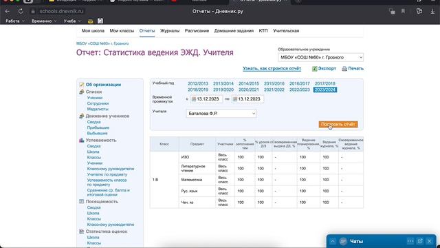Open the downloads arrow icon
This screenshot has height=248, width=440.
tap(432, 12)
